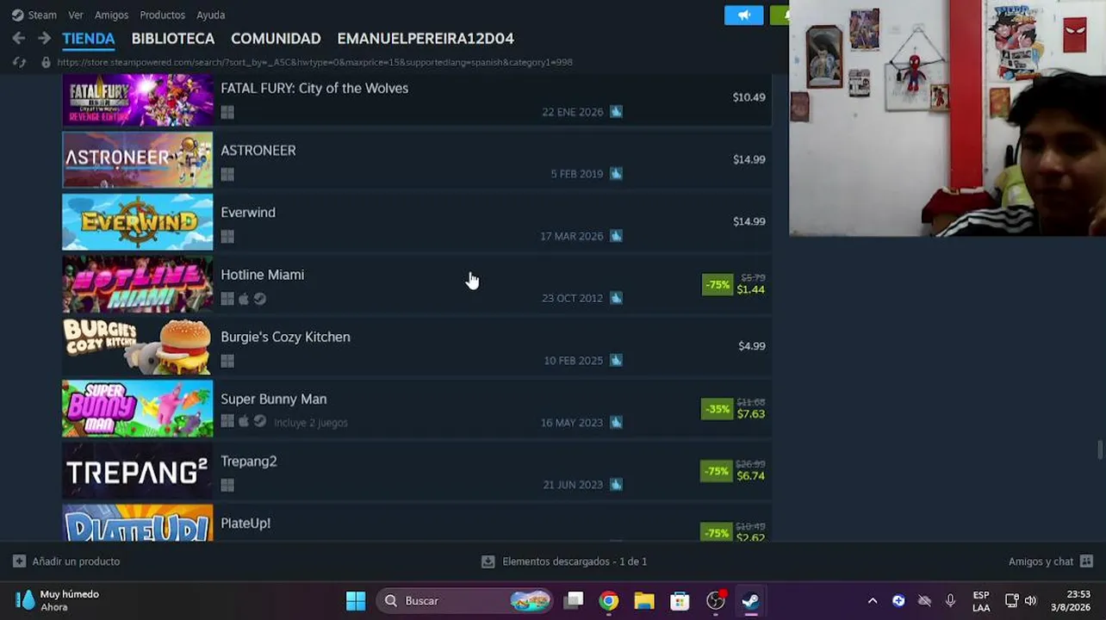Click the review icon on Super Bunny Man row

point(616,422)
